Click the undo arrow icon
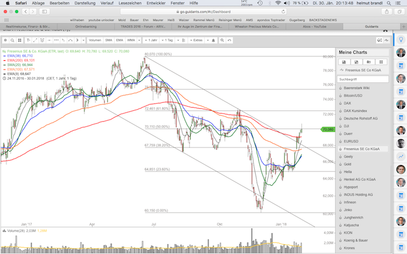The image size is (407, 254). pos(229,40)
